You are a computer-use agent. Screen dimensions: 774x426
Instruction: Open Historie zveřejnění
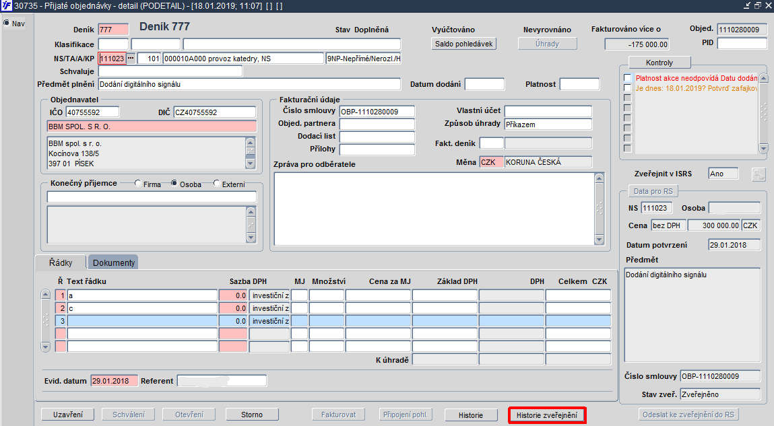[x=547, y=415]
